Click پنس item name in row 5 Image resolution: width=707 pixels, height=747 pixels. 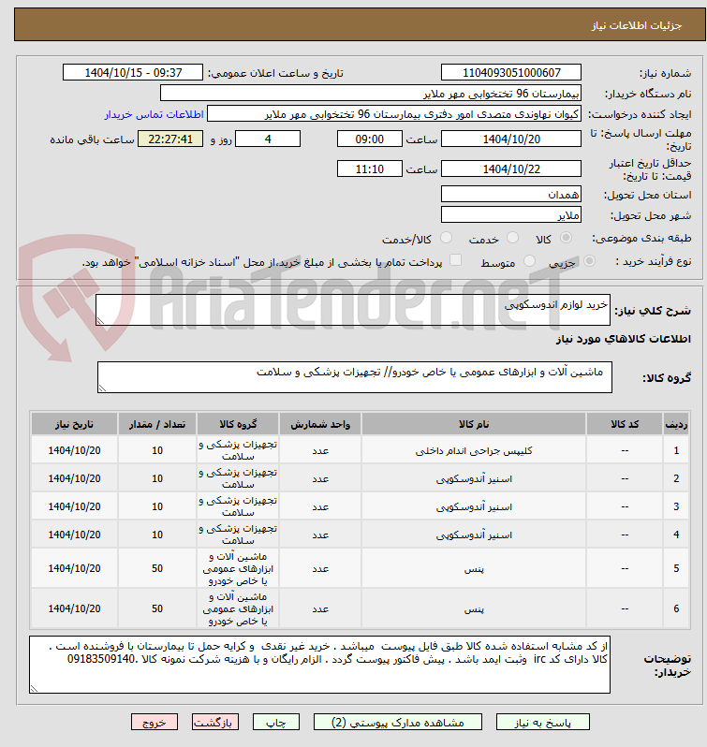(474, 569)
